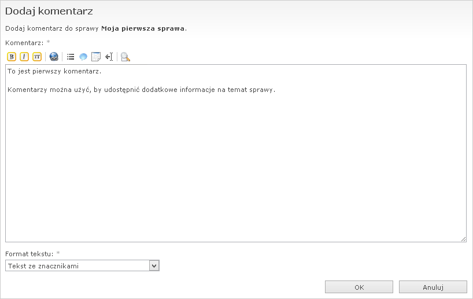Apply italic formatting with the I icon

click(24, 57)
